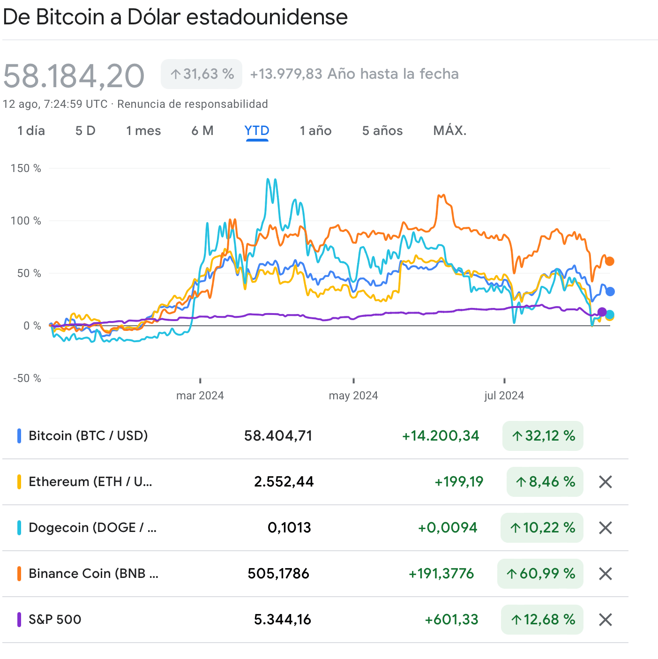Click the 100 % y-axis label
Viewport: 658px width, 659px height.
point(26,221)
